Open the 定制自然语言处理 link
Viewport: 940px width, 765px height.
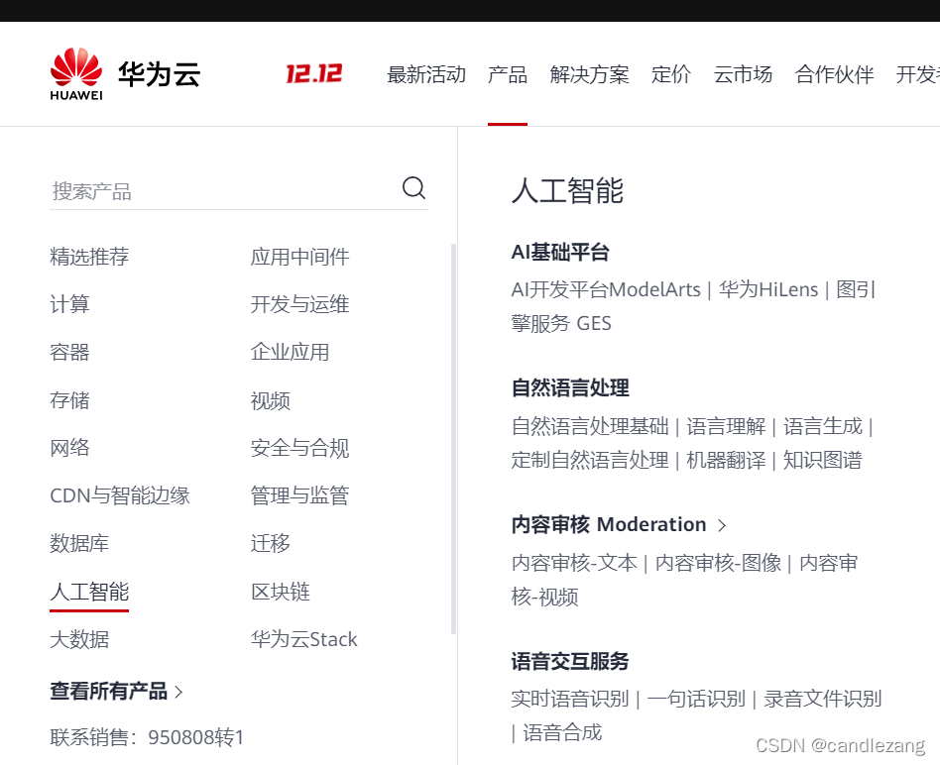(x=590, y=460)
